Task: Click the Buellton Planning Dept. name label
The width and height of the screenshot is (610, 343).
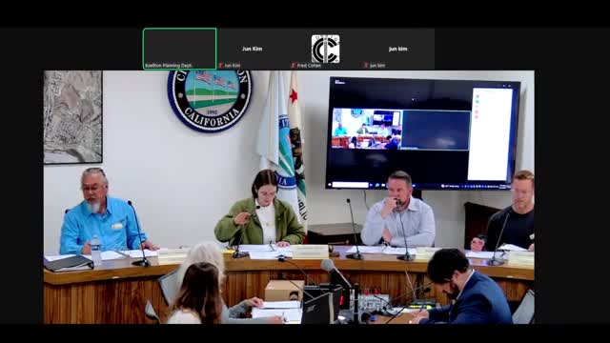Action: point(169,66)
